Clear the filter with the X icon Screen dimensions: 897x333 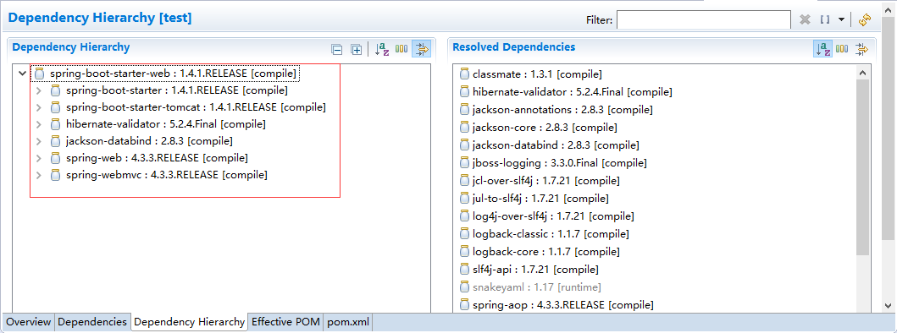805,19
